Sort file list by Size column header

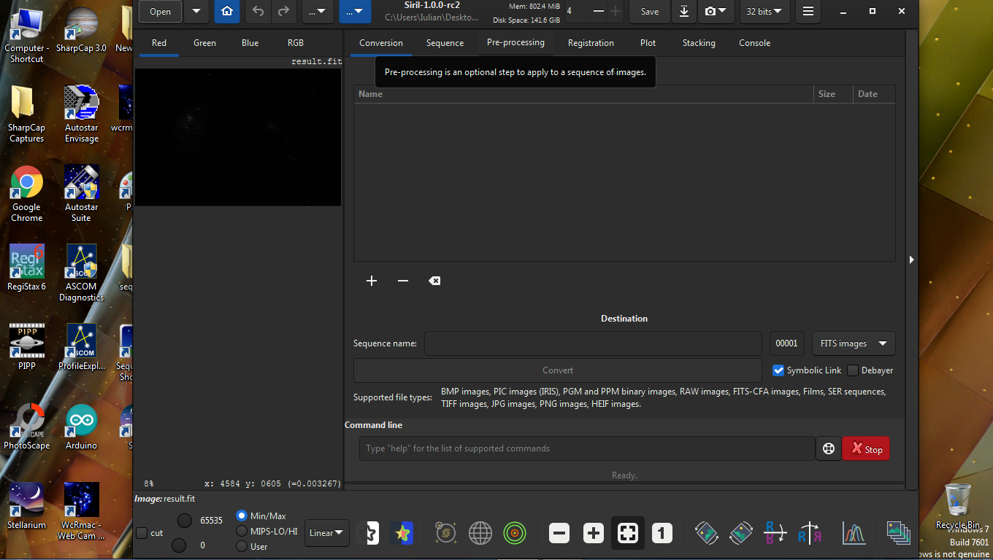833,94
